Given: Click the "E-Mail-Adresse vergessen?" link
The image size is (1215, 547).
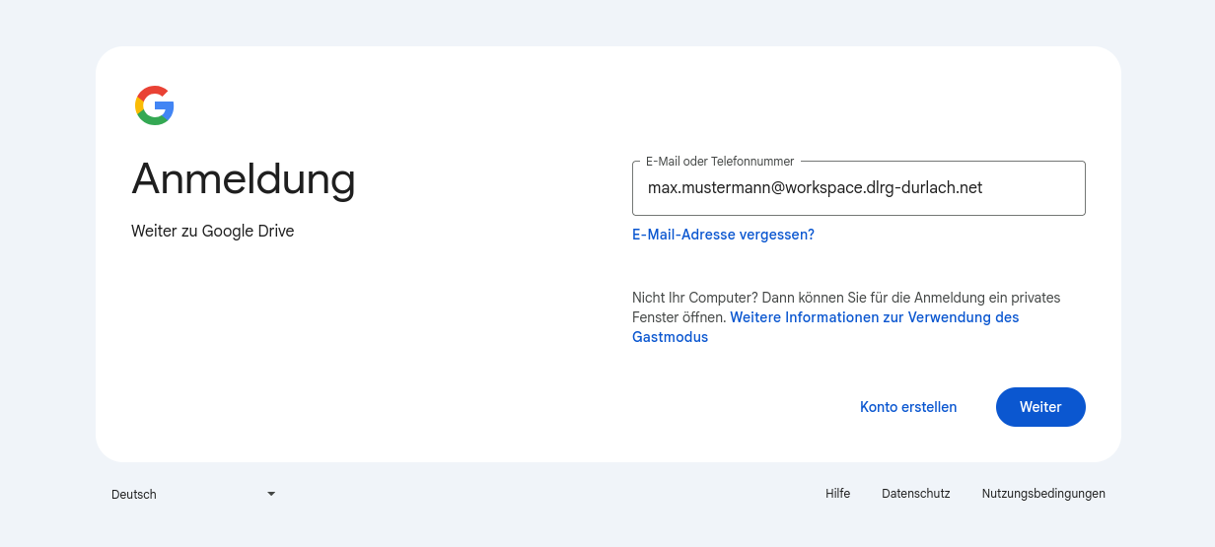Looking at the screenshot, I should [723, 235].
